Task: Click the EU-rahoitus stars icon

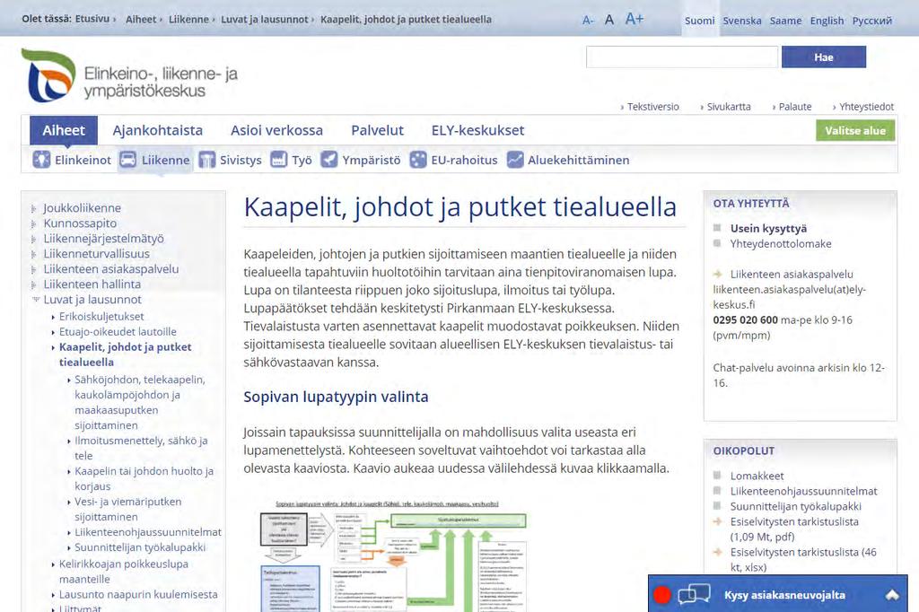Action: coord(418,160)
